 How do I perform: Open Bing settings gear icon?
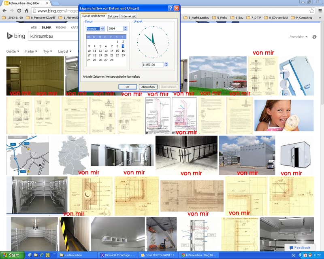pos(314,37)
